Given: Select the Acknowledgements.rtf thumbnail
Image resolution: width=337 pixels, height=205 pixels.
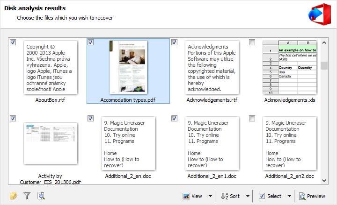Looking at the screenshot, I should point(212,67).
